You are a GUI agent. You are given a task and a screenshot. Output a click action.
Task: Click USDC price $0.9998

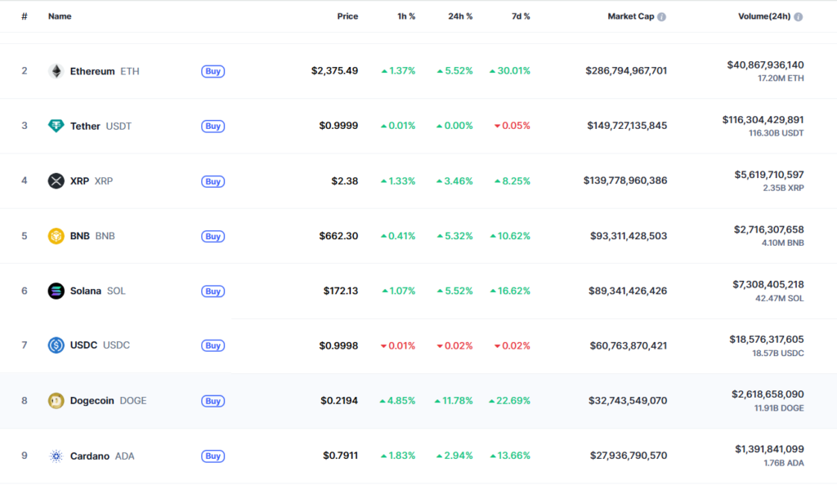pos(338,346)
